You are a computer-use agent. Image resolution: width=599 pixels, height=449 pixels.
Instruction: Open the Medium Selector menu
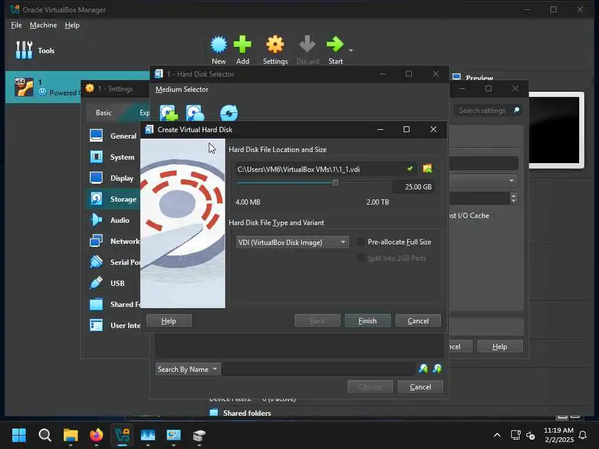pyautogui.click(x=182, y=89)
